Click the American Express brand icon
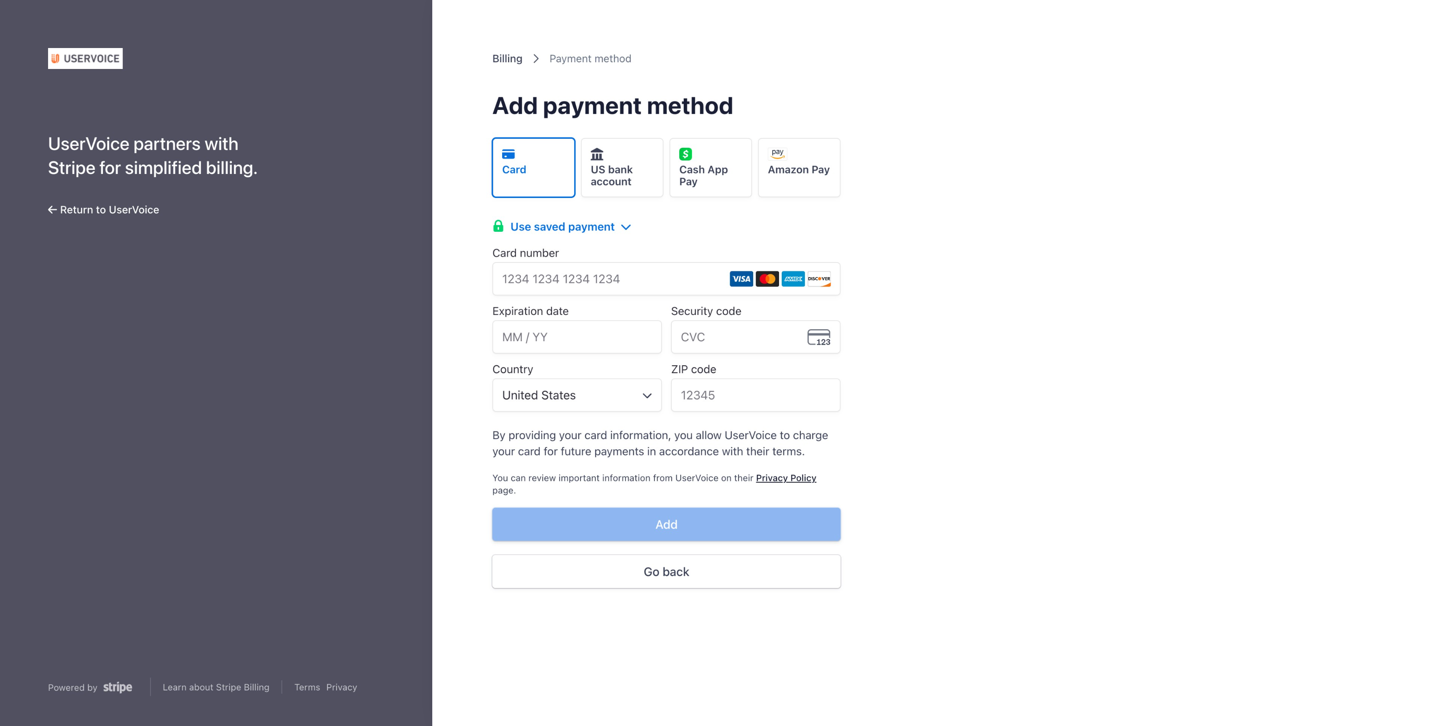 793,279
